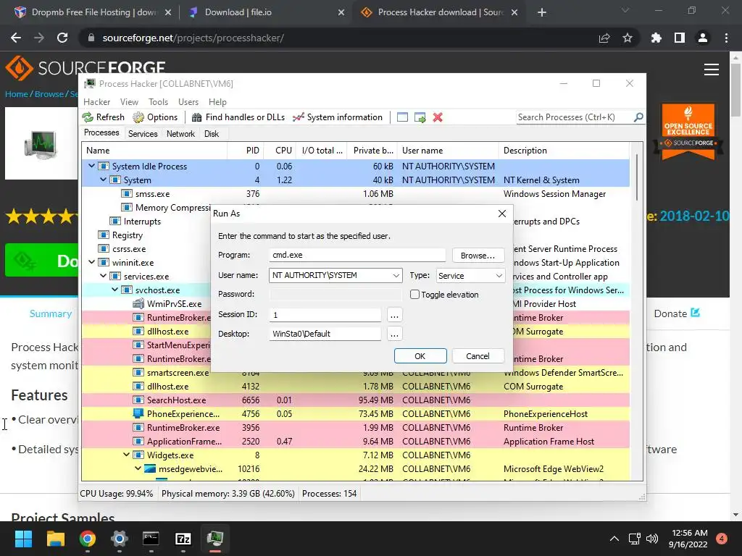Collapse the System Idle Process tree node
The height and width of the screenshot is (556, 742).
[x=92, y=166]
